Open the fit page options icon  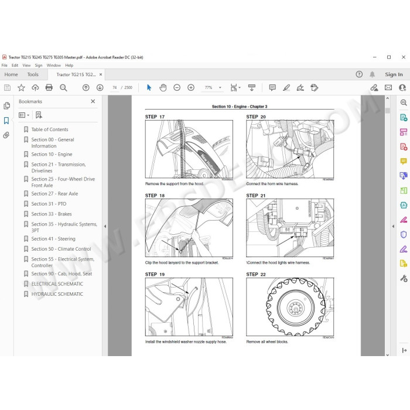pos(235,88)
